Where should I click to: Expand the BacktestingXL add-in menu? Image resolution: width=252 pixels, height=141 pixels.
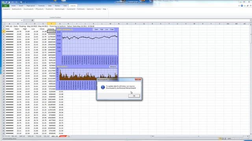[x=60, y=9]
